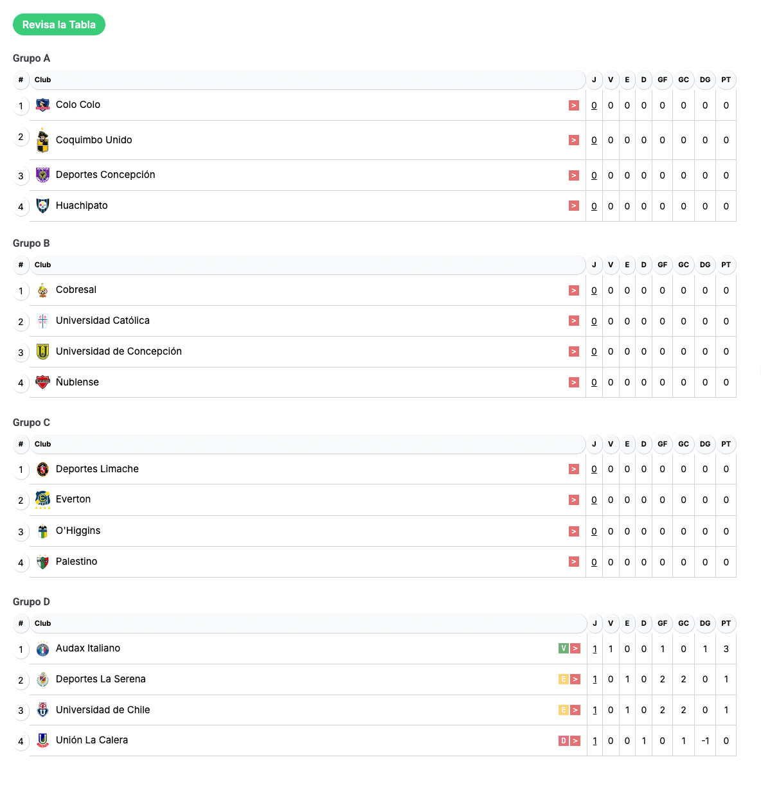761x798 pixels.
Task: Open the Deportes Limache team name
Action: click(x=97, y=469)
